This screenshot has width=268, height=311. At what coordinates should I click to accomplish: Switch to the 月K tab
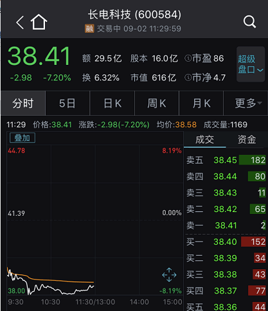click(x=201, y=103)
